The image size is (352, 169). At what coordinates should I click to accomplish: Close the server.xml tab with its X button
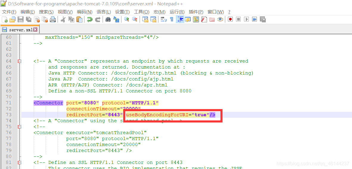[x=35, y=30]
